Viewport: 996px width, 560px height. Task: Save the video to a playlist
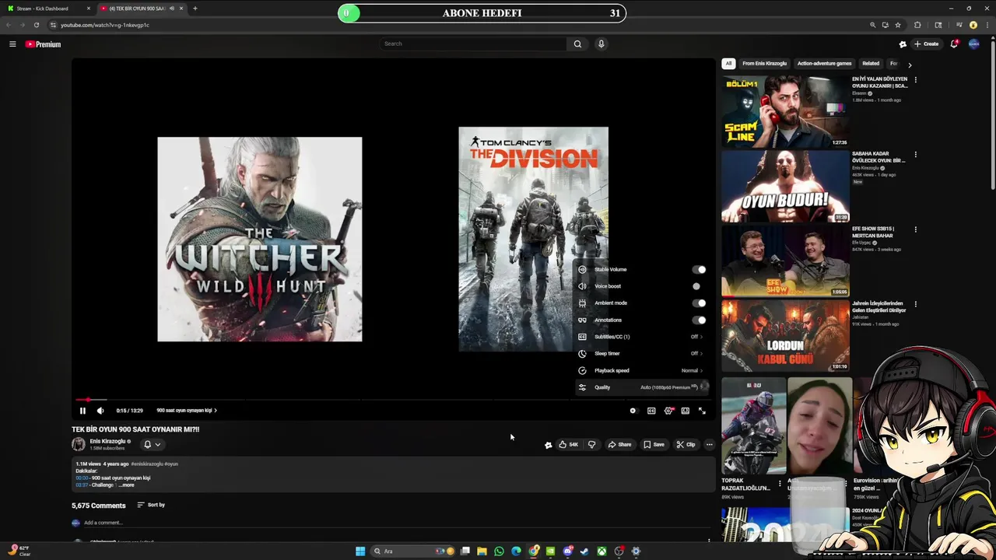(654, 445)
